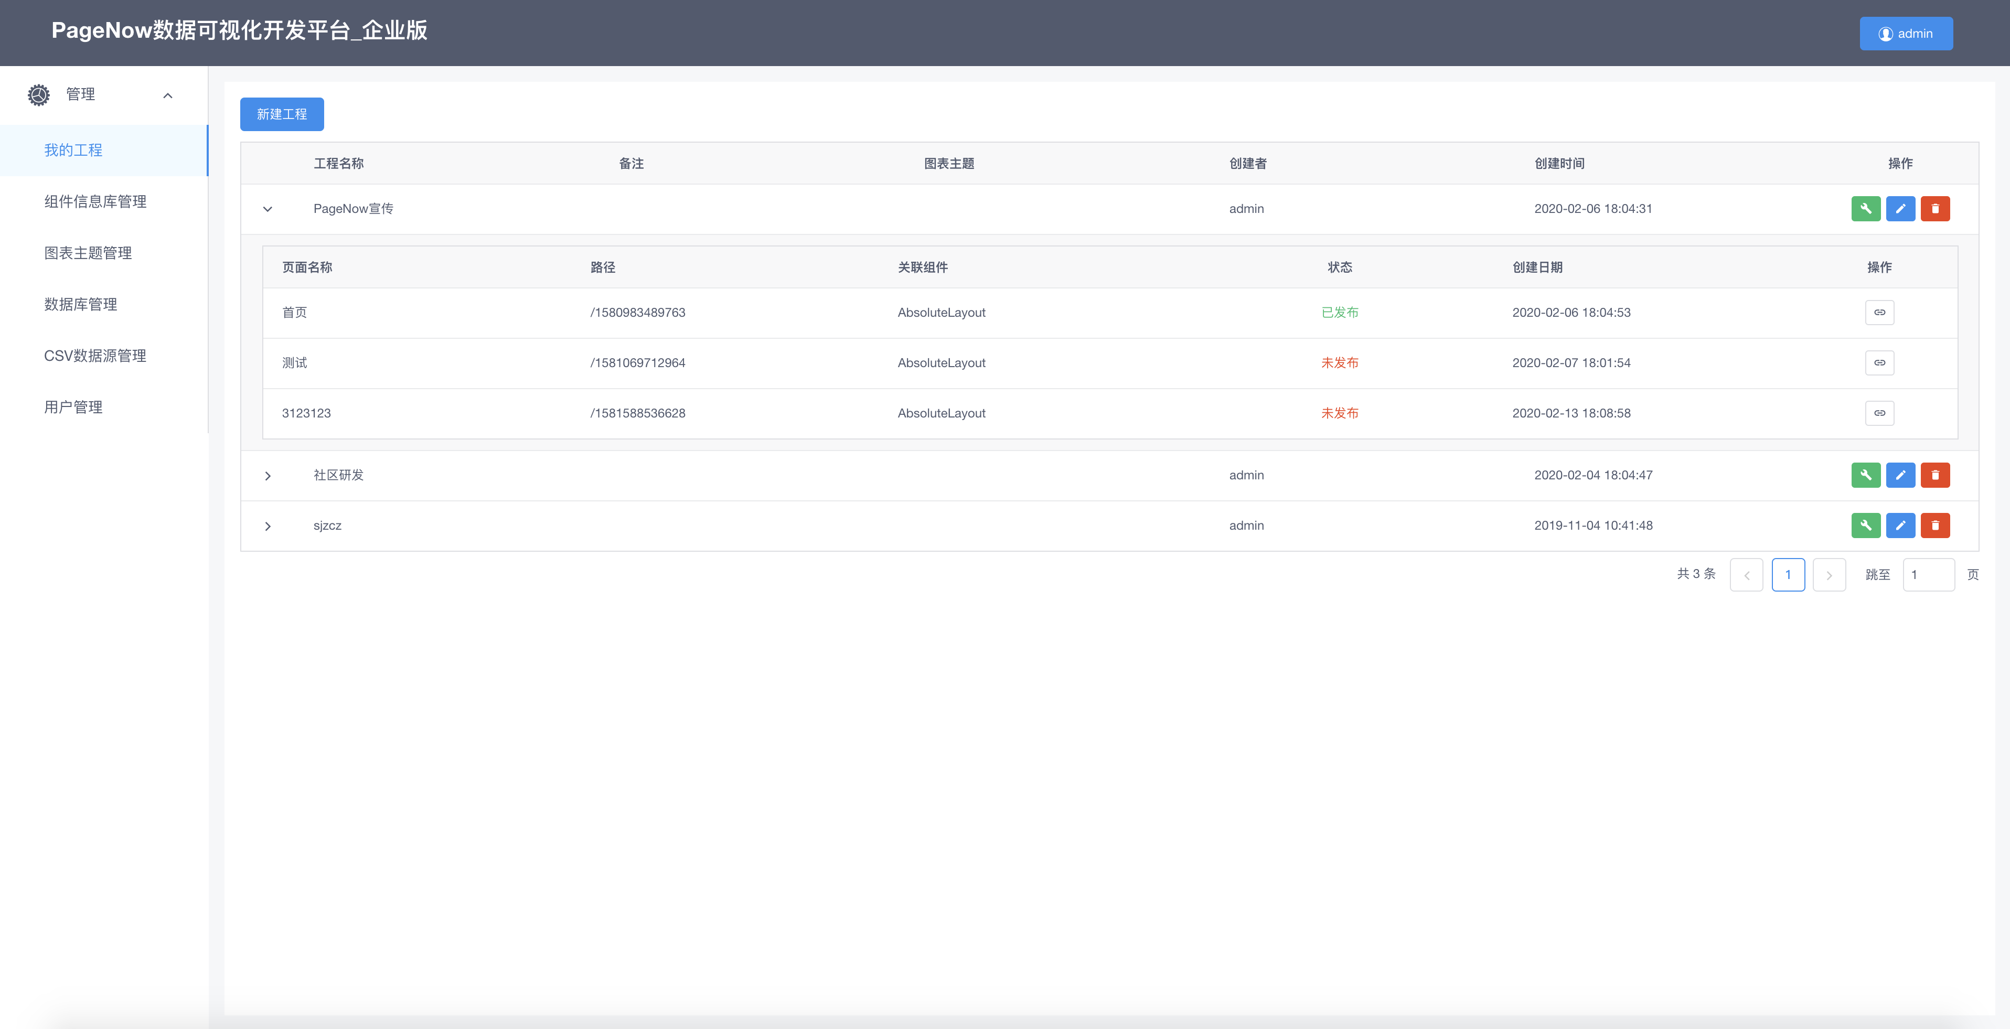
Task: Edit the sjczc project via pencil icon
Action: coord(1900,525)
